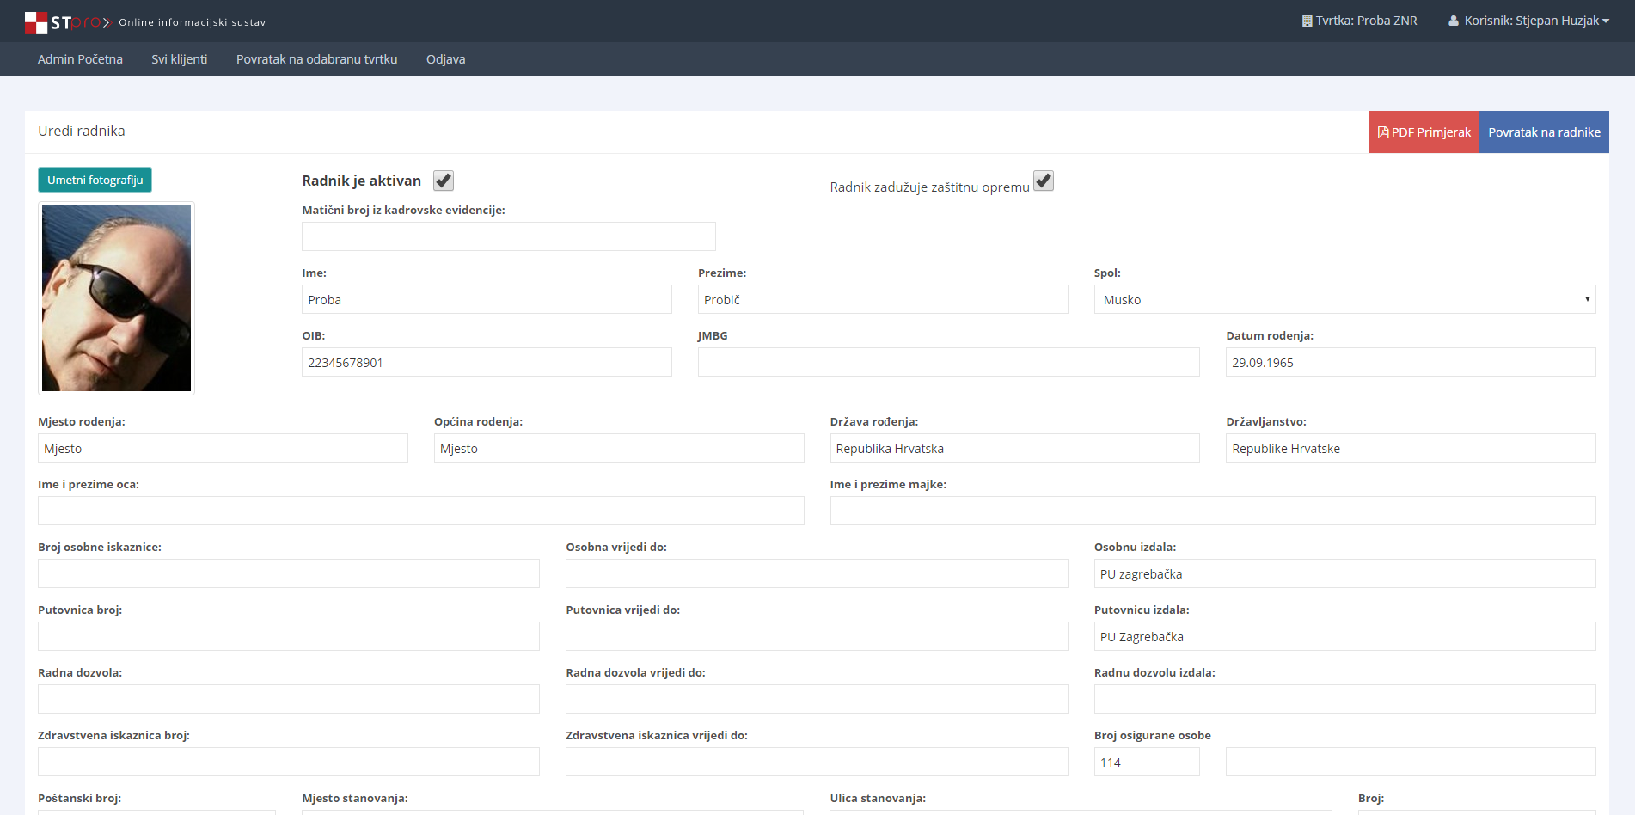The width and height of the screenshot is (1635, 815).
Task: Click the PDF icon in PDF Primjerak
Action: coord(1383,132)
